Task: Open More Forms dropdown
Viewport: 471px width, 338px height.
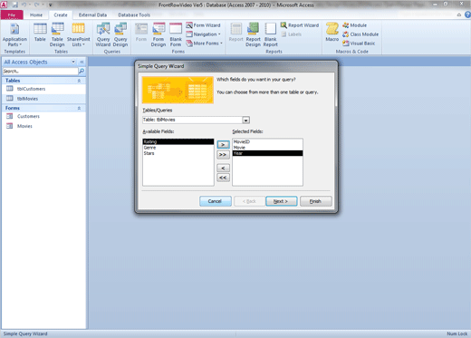Action: (x=204, y=43)
